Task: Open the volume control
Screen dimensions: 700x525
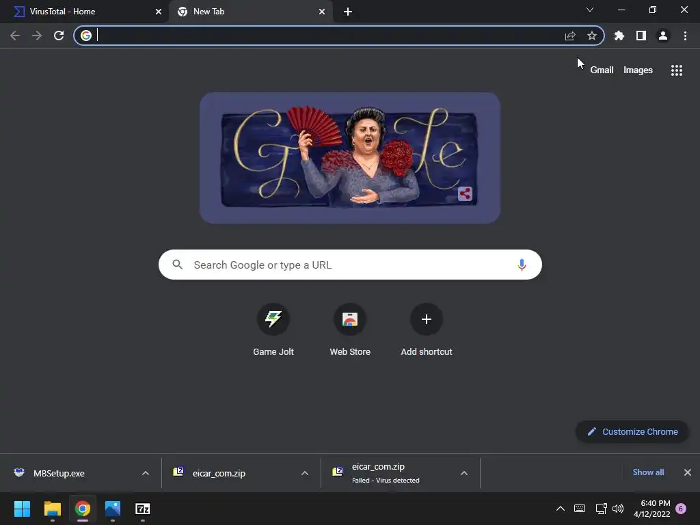Action: point(618,509)
